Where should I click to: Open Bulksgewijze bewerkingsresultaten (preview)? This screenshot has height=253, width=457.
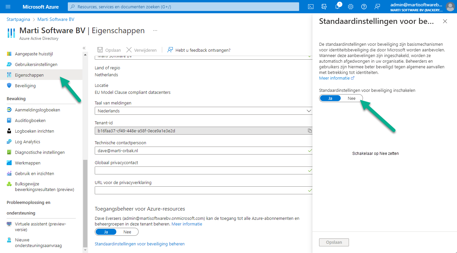point(41,187)
